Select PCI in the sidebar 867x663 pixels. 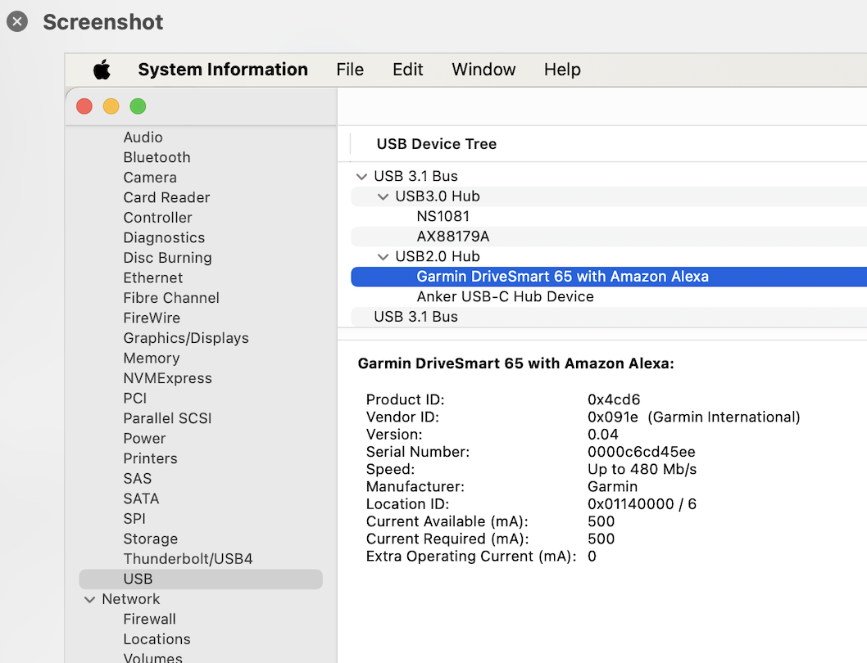[135, 399]
